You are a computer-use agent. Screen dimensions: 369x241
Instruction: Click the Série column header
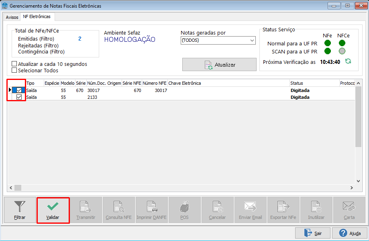(81, 83)
